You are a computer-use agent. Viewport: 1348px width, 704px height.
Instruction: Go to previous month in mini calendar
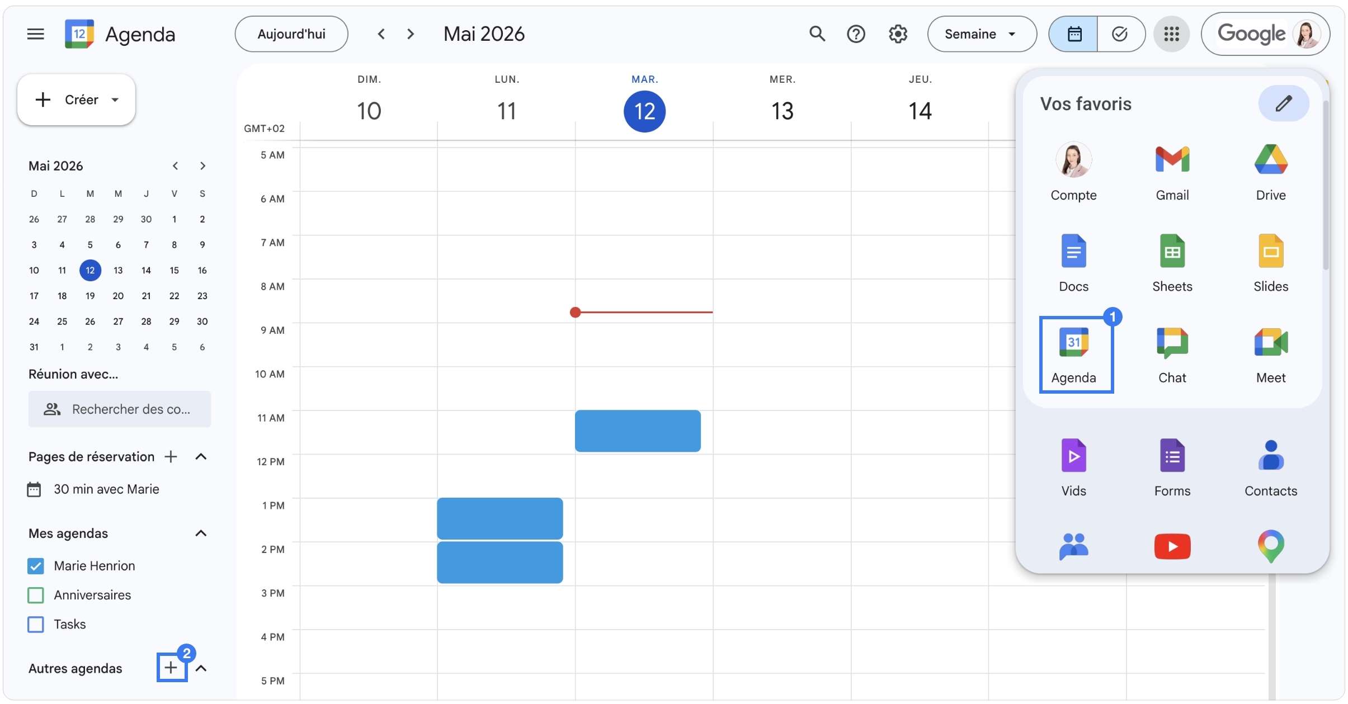[x=175, y=166]
